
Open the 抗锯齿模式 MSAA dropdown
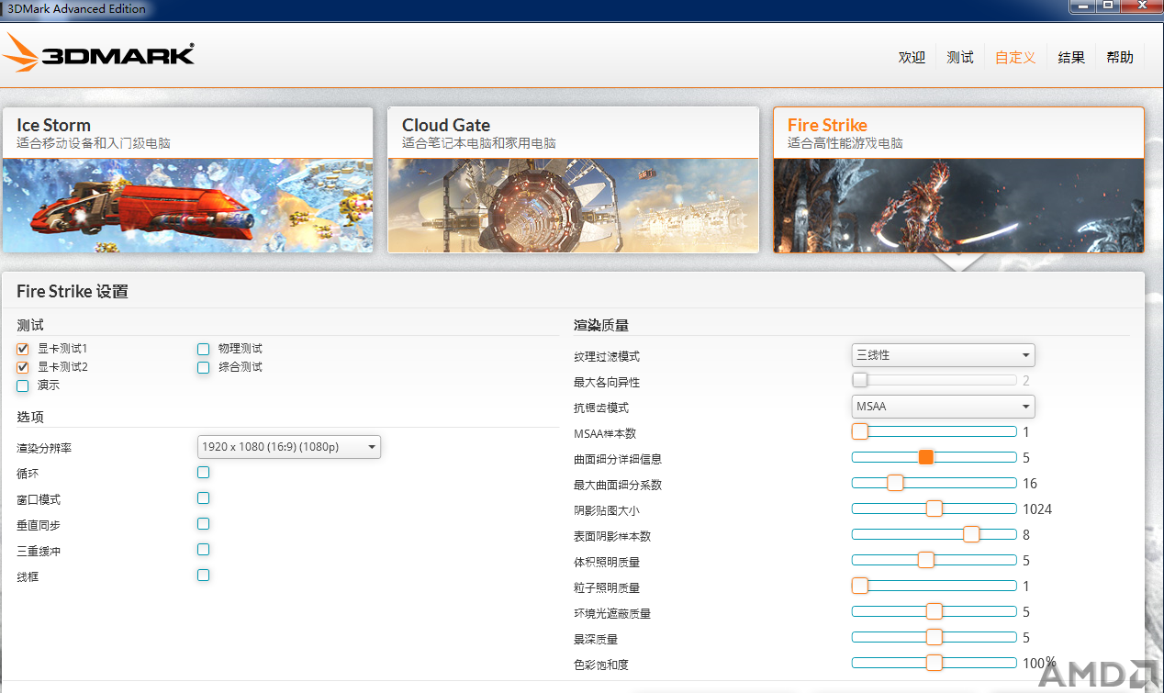943,407
